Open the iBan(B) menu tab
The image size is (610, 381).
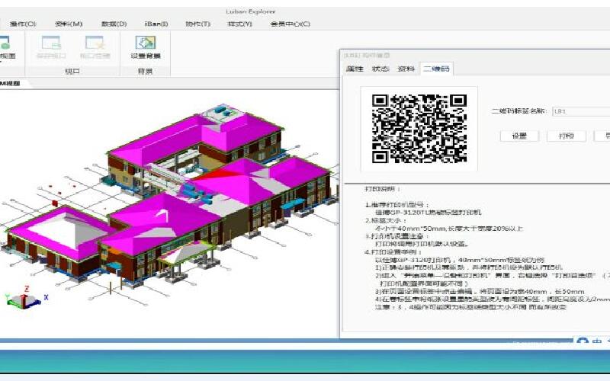156,24
